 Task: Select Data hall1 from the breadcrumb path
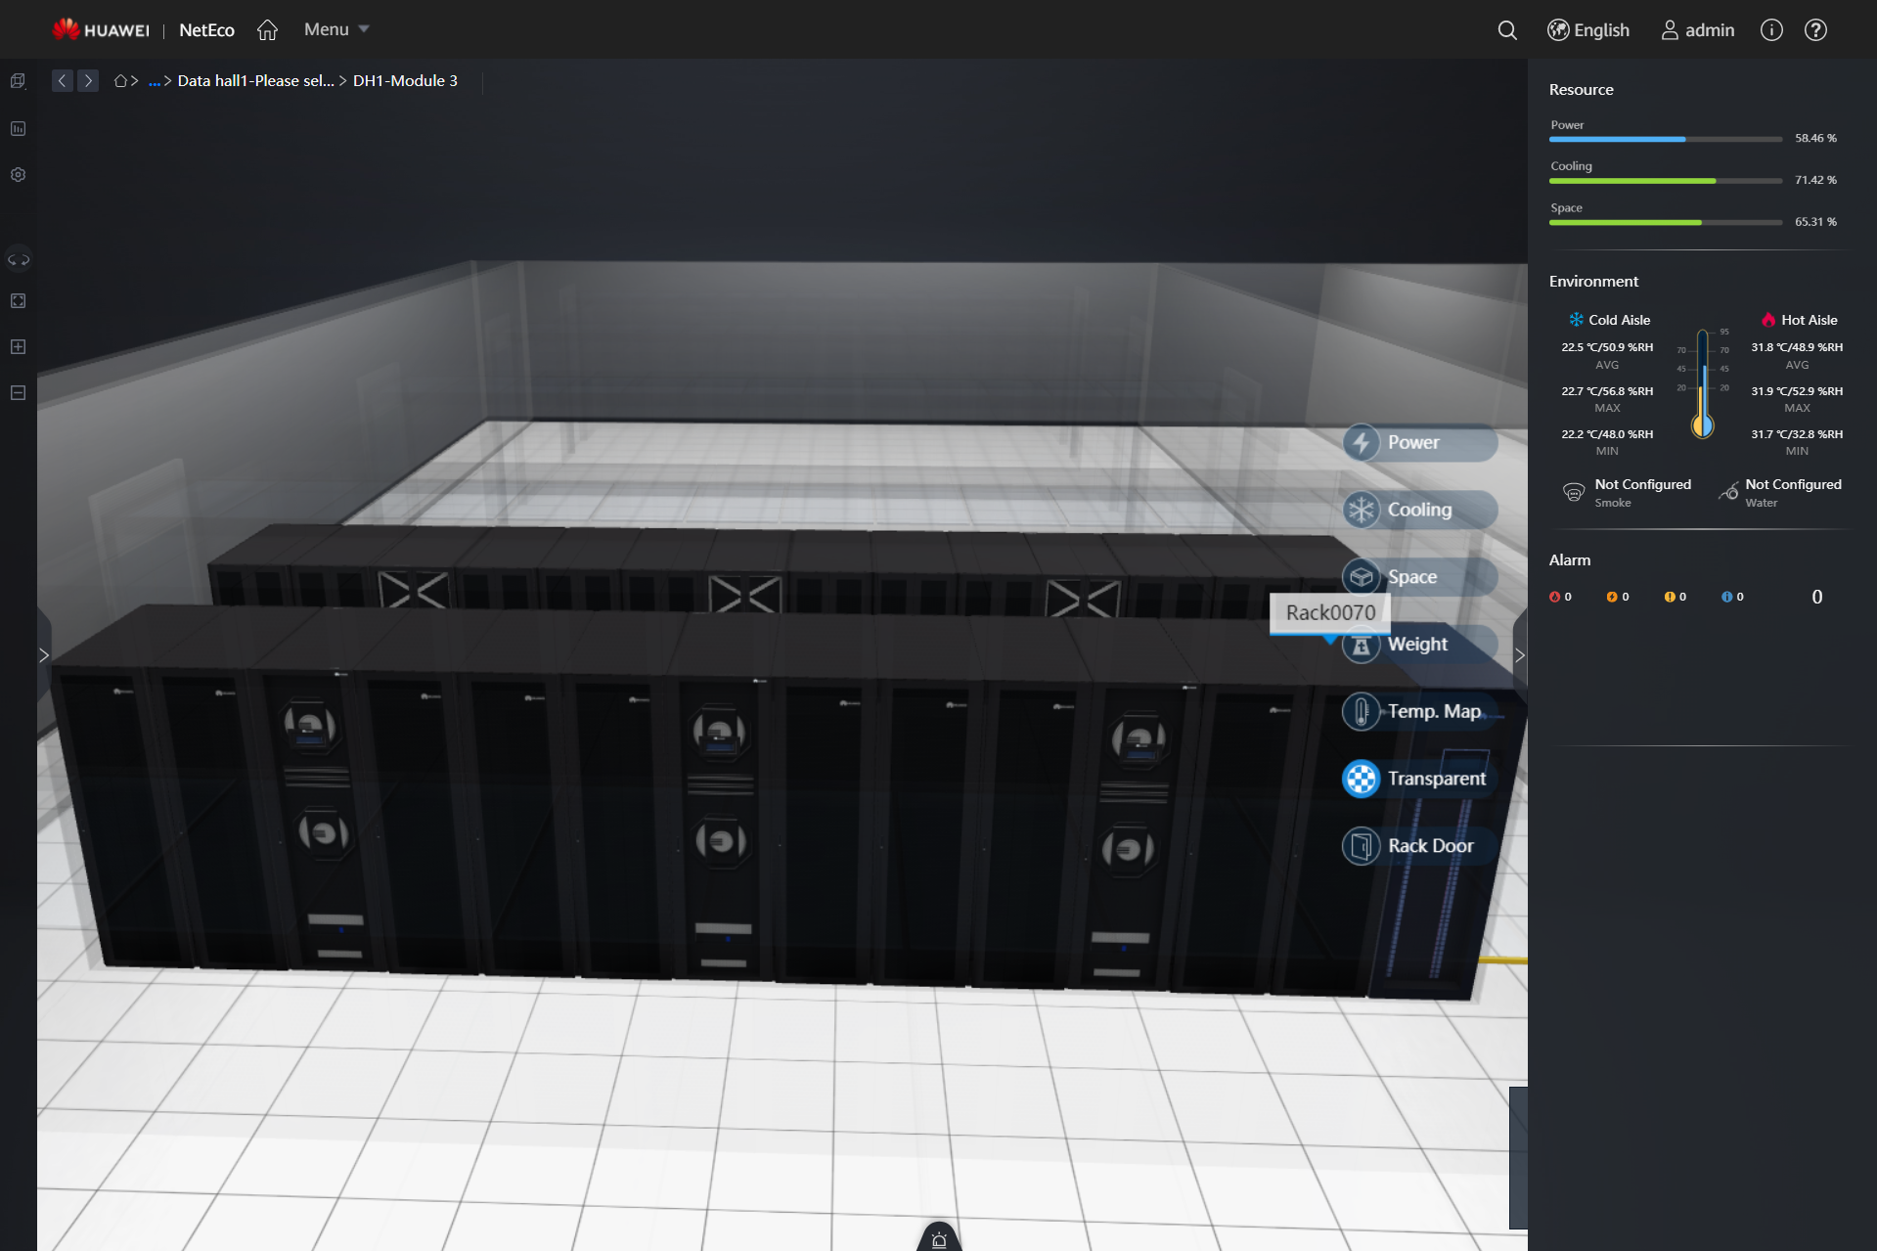pyautogui.click(x=254, y=80)
